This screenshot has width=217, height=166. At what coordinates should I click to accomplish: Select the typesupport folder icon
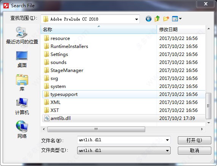tap(46, 94)
